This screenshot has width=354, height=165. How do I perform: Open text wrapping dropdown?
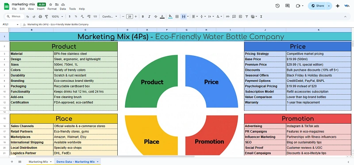[211, 17]
